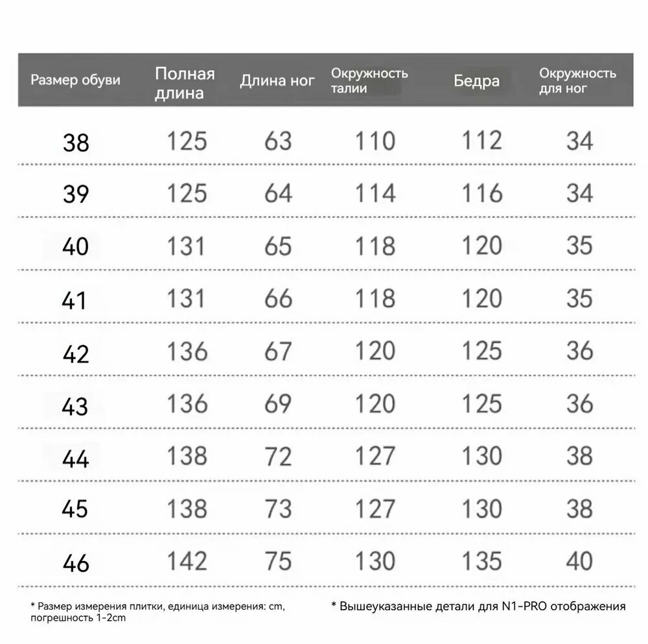Select shoe size 40 row label
648x644 pixels.
click(75, 246)
